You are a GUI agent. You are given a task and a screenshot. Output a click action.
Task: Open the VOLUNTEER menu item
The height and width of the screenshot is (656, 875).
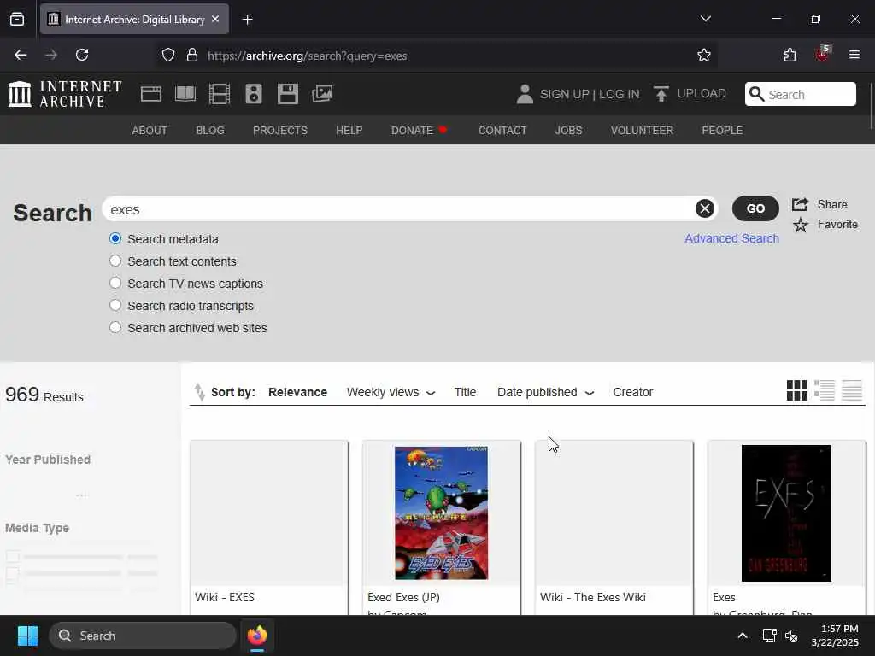642,131
